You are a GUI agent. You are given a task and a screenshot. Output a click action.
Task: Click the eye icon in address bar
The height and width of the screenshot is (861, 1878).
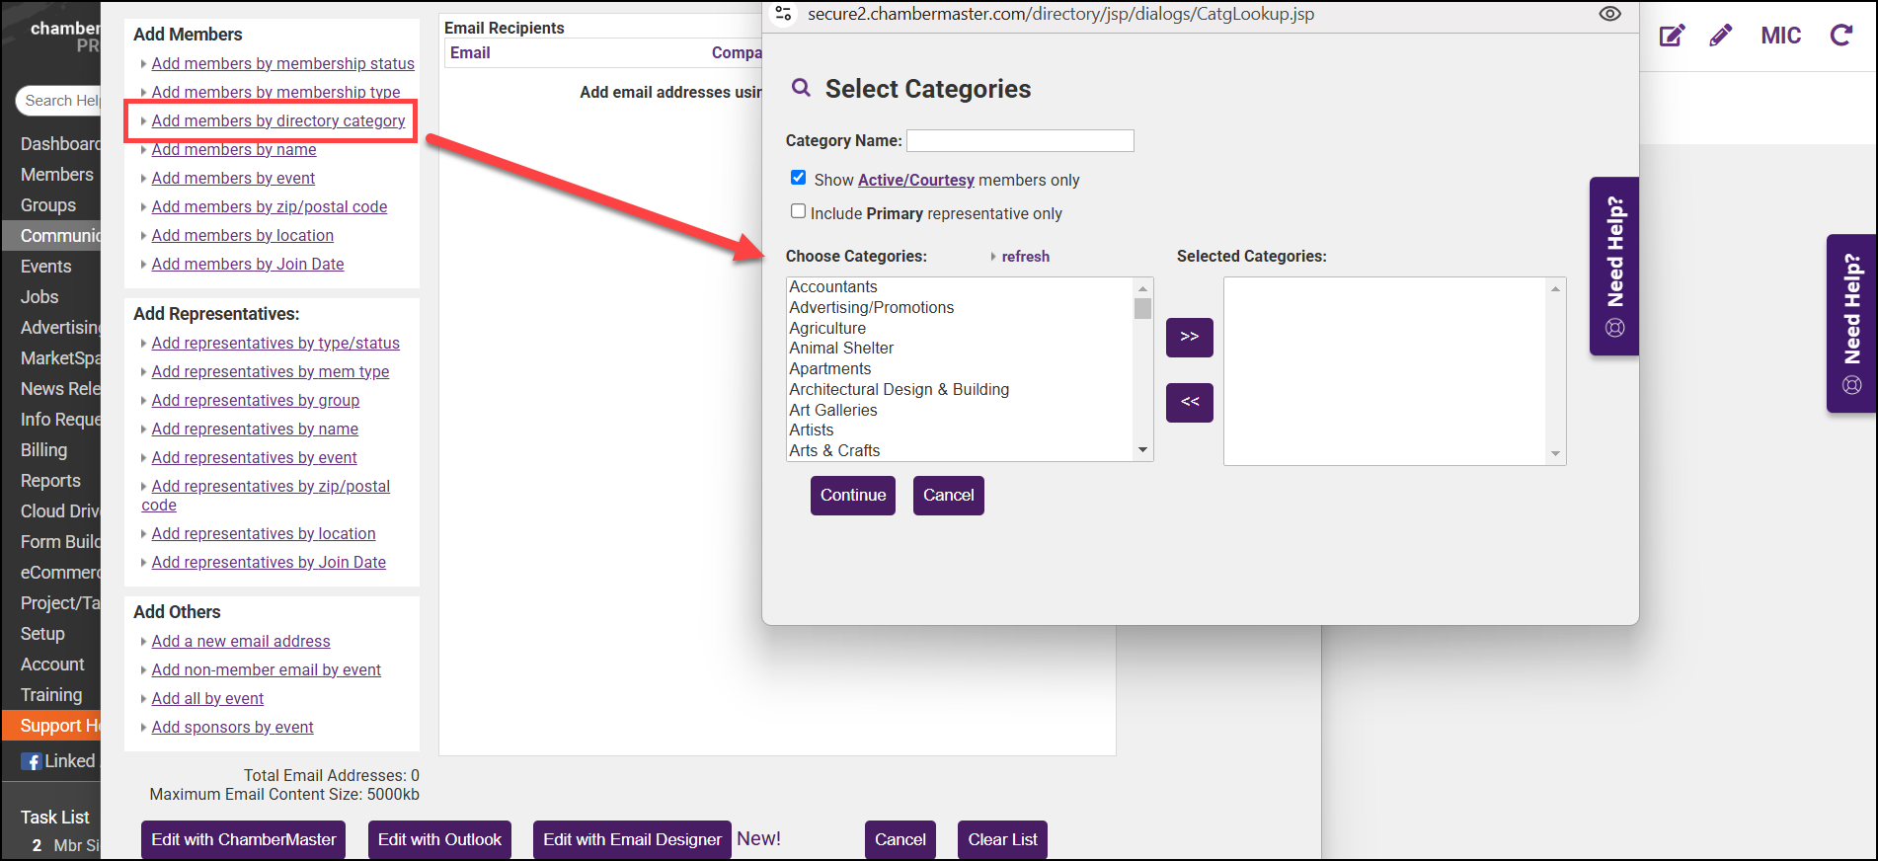pyautogui.click(x=1609, y=14)
